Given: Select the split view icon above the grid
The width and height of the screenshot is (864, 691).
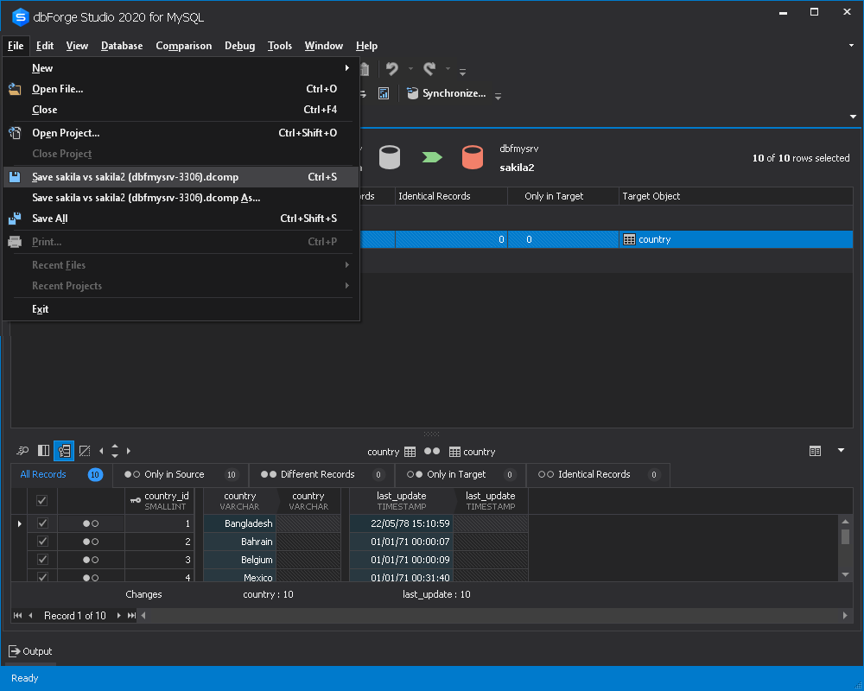Looking at the screenshot, I should (x=43, y=451).
